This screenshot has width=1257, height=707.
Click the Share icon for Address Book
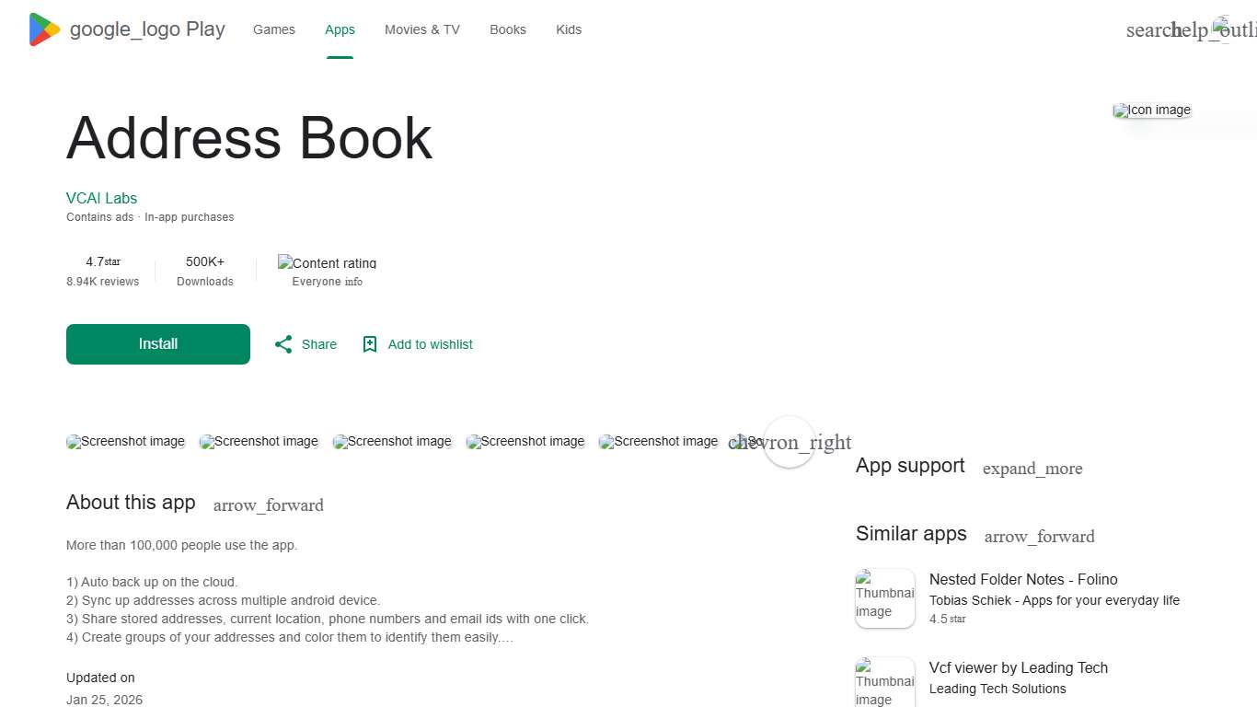tap(283, 343)
